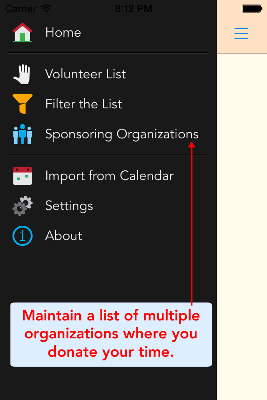Tap the red calendar import icon
This screenshot has width=267, height=400.
coord(23,176)
